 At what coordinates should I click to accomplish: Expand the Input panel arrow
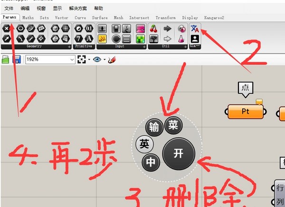144,47
